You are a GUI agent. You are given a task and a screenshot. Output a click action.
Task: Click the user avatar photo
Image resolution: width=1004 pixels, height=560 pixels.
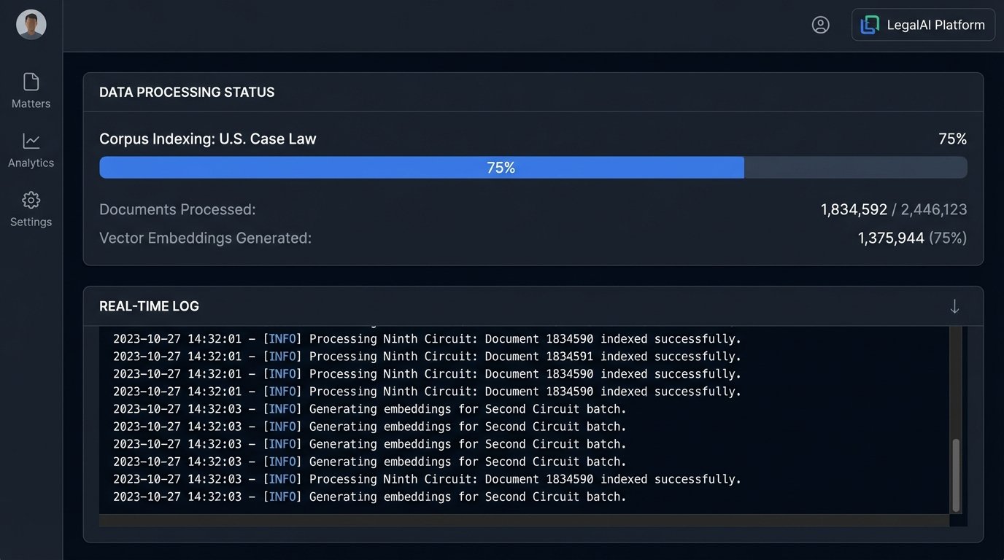pos(31,25)
